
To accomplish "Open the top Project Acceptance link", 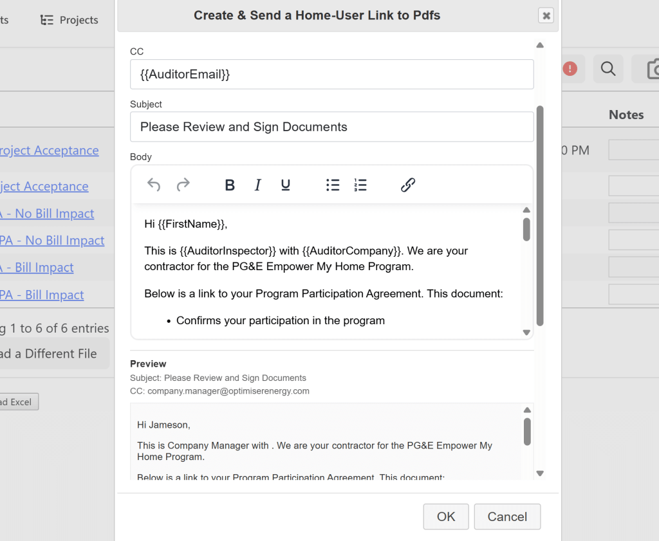I will [x=49, y=151].
